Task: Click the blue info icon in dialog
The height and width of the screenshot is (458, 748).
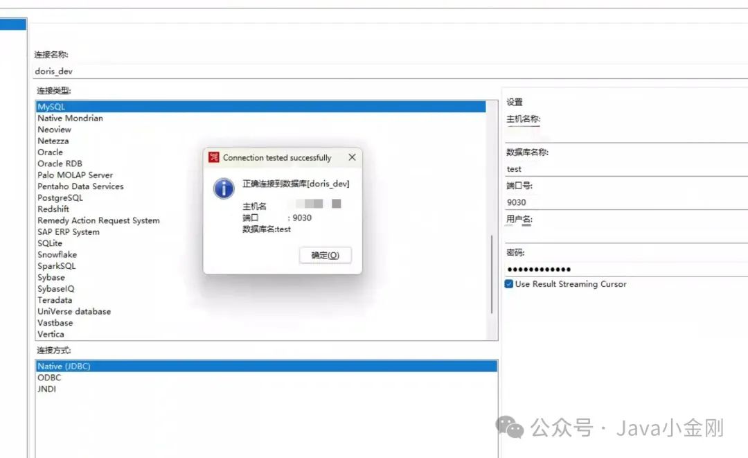Action: point(224,188)
